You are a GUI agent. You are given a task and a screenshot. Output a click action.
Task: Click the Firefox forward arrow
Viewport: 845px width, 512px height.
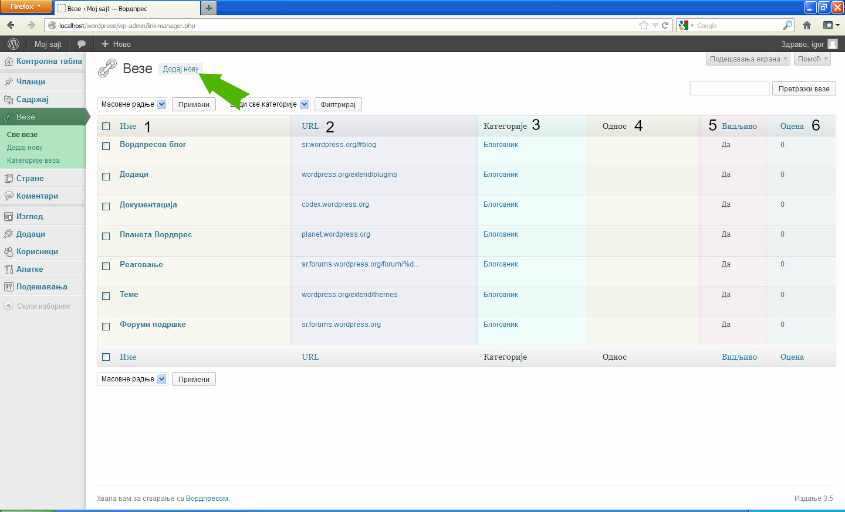31,25
